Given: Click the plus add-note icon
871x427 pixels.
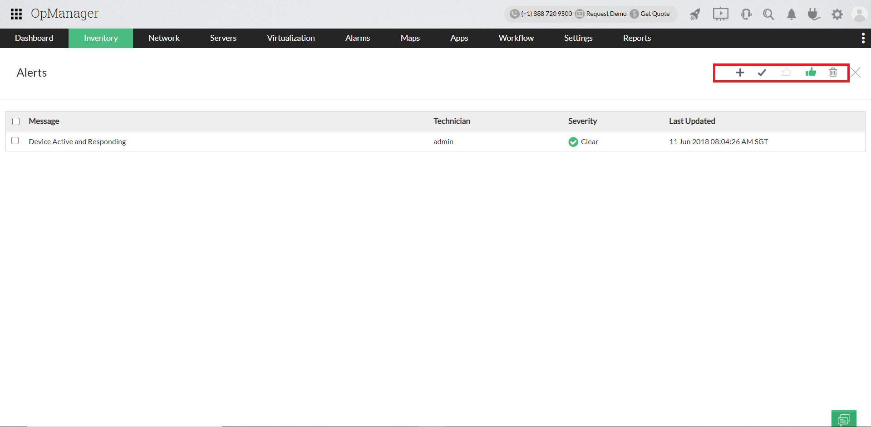Looking at the screenshot, I should tap(740, 73).
